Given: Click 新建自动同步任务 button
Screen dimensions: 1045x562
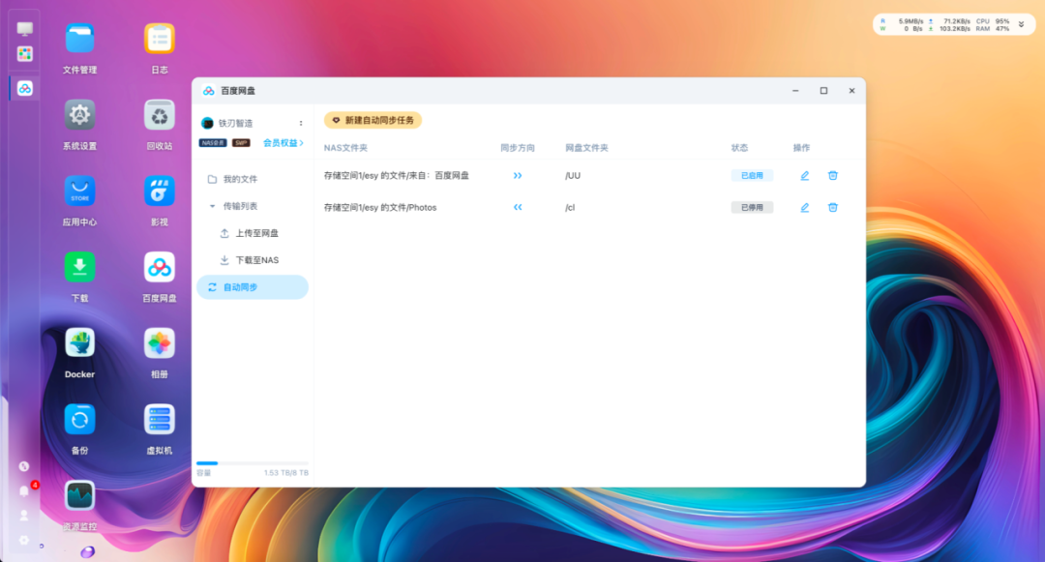Looking at the screenshot, I should point(373,120).
